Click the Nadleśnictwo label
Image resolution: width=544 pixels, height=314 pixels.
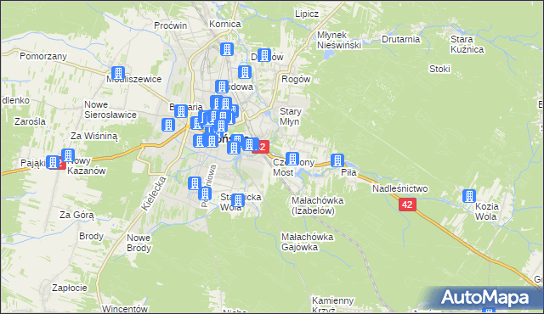pyautogui.click(x=400, y=188)
